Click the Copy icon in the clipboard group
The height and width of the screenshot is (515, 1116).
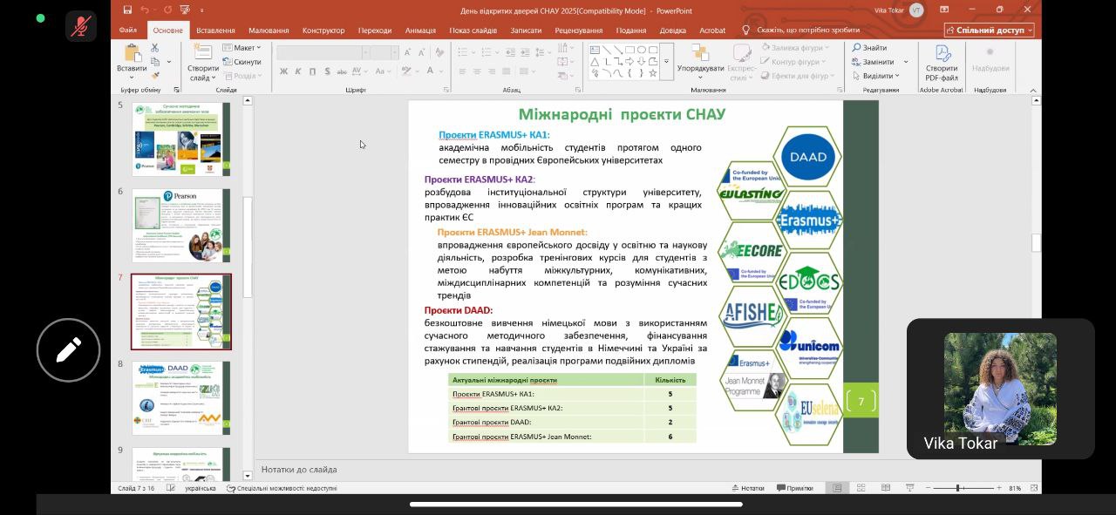(156, 62)
